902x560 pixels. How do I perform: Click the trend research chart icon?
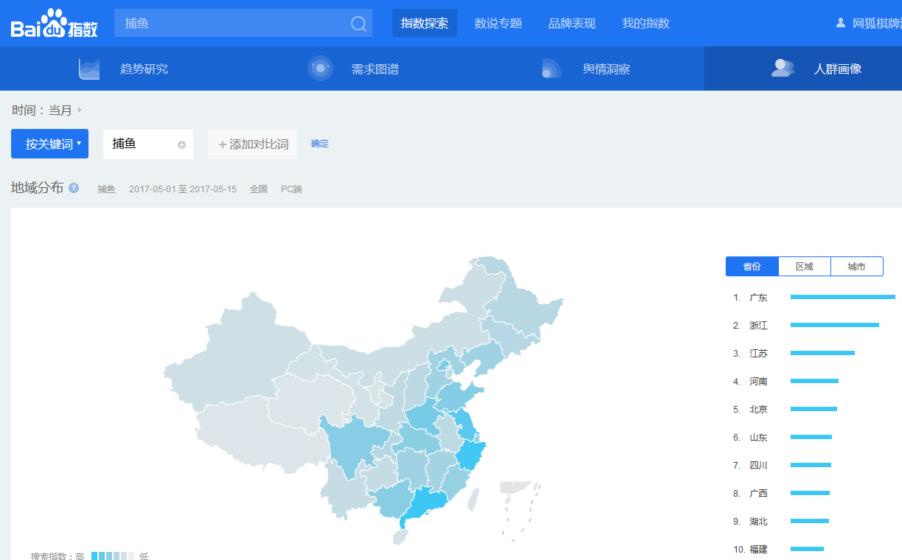[89, 69]
